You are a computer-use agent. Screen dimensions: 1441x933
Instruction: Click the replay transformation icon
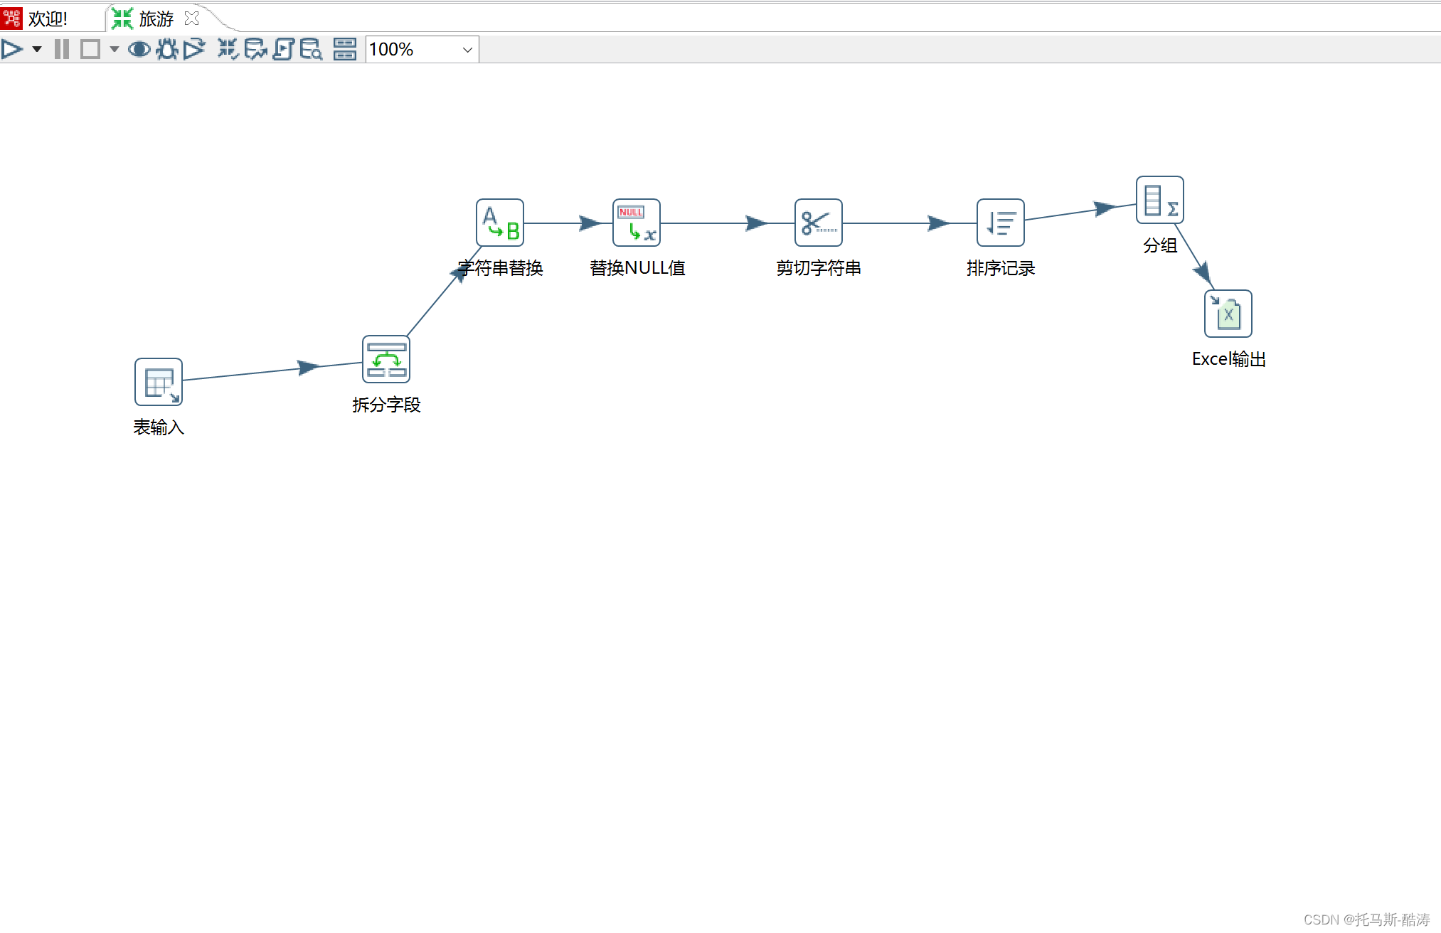tap(194, 49)
